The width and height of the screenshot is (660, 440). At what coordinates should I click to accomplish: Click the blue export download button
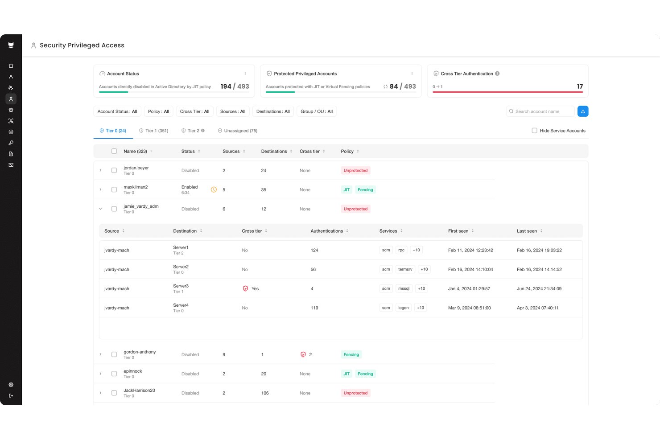[x=582, y=111]
